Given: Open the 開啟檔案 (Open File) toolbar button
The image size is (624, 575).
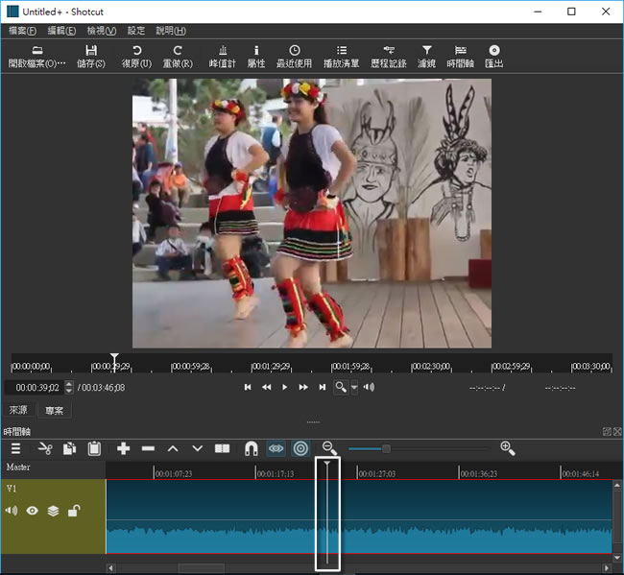Looking at the screenshot, I should pyautogui.click(x=37, y=56).
